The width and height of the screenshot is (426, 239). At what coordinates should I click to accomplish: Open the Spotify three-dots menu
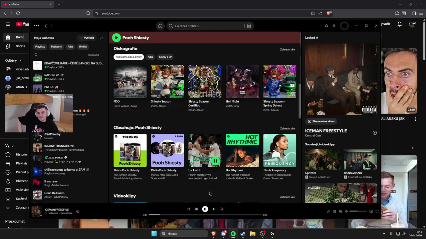[37, 26]
